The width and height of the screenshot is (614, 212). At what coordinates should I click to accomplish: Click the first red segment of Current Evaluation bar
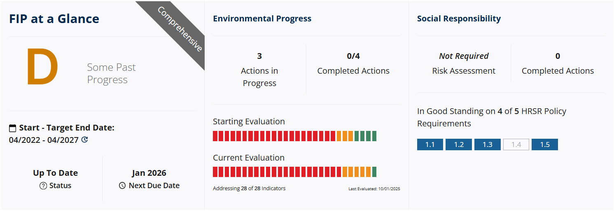click(215, 172)
